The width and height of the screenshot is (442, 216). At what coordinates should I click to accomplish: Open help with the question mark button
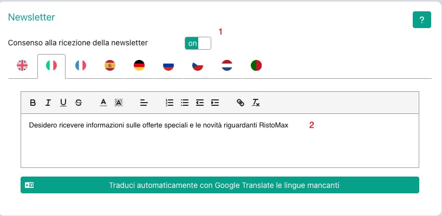tap(422, 20)
